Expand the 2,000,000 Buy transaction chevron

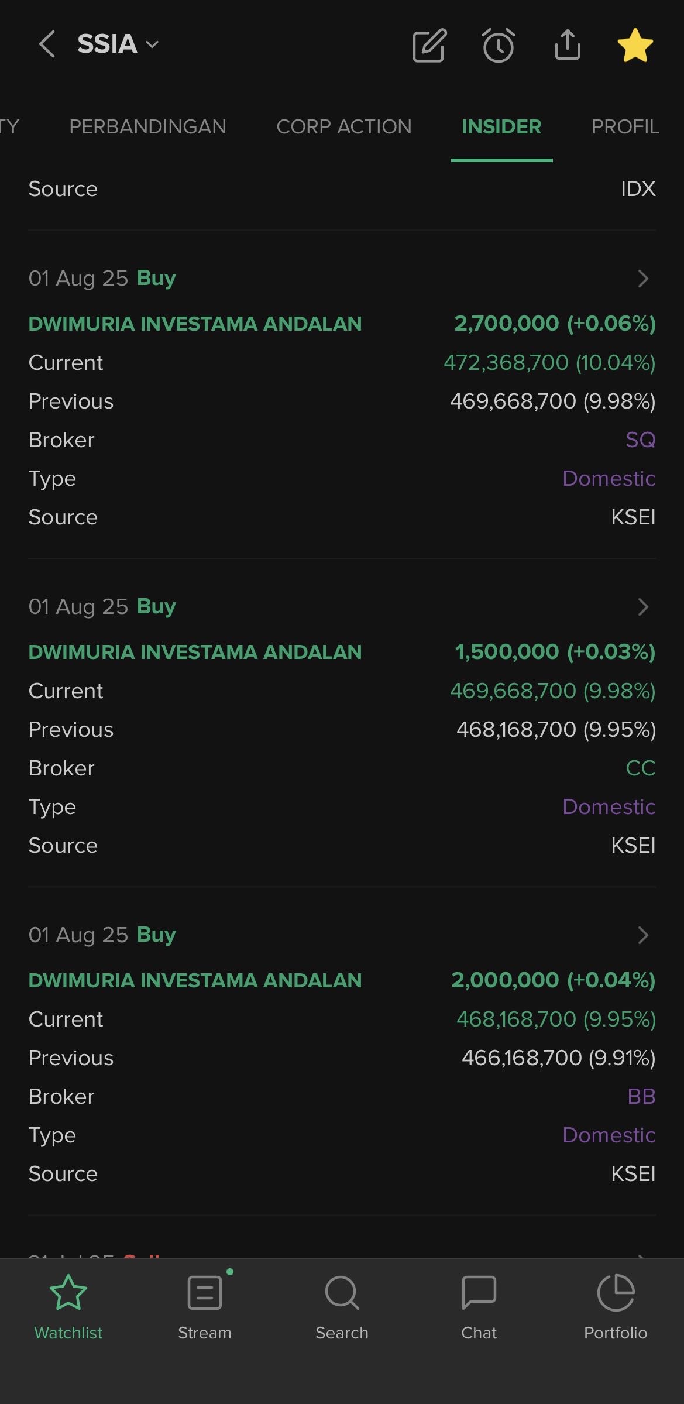pos(643,935)
